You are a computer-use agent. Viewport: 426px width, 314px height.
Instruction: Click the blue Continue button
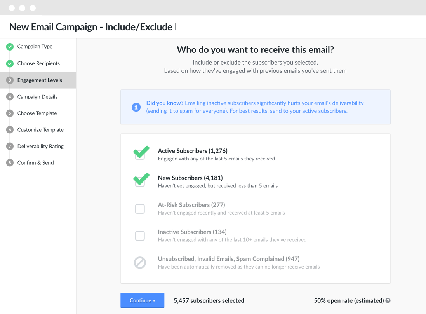pyautogui.click(x=143, y=300)
